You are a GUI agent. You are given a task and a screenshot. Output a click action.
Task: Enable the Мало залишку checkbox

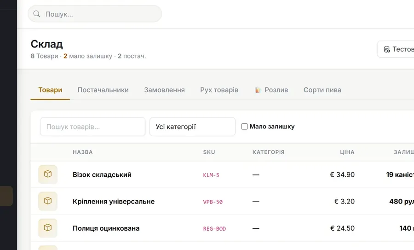245,127
